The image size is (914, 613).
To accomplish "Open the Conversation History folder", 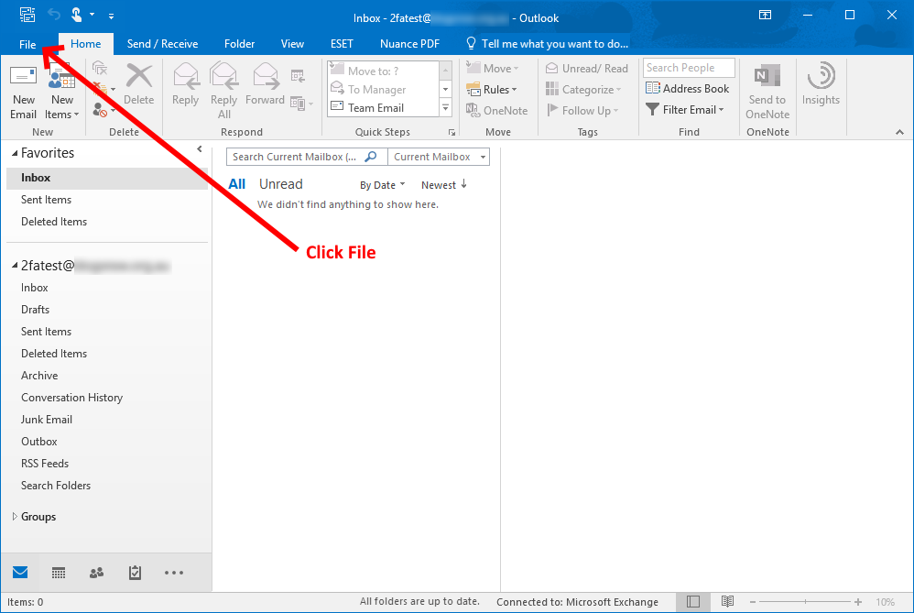I will click(71, 398).
